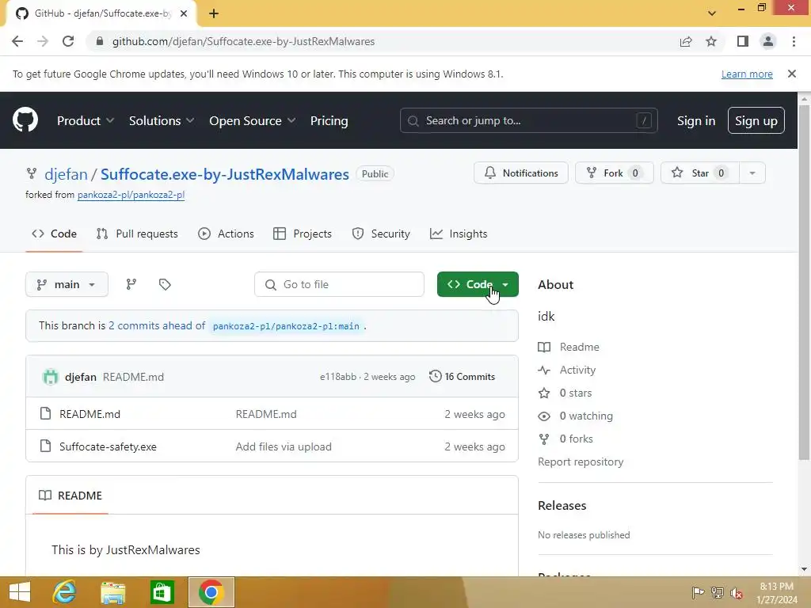The image size is (811, 608).
Task: Open the green Code dropdown button
Action: tap(478, 284)
